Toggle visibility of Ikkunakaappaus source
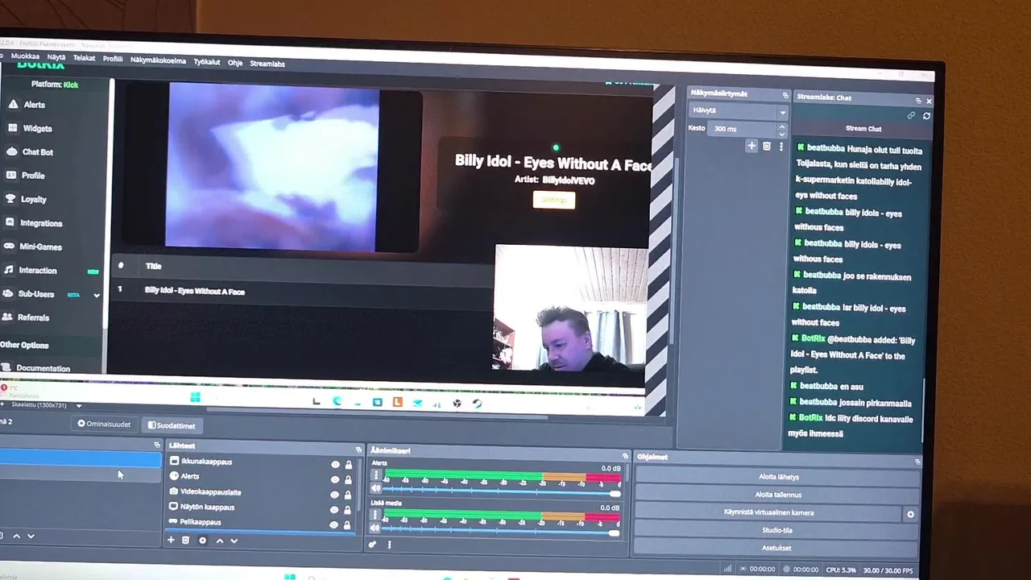The height and width of the screenshot is (580, 1031). pos(335,464)
